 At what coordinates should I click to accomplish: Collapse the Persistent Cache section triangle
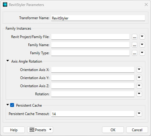(x=8, y=105)
